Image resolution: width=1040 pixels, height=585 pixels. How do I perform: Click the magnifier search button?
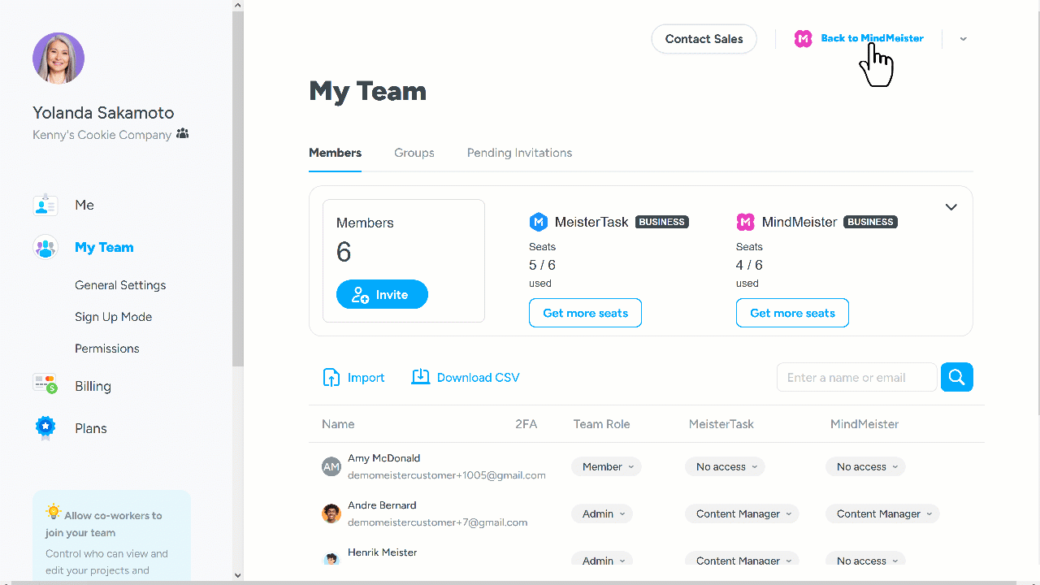point(957,377)
